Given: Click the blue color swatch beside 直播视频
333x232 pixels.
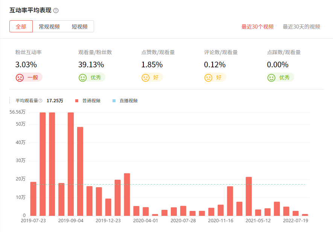Looking at the screenshot, I should click(x=114, y=100).
